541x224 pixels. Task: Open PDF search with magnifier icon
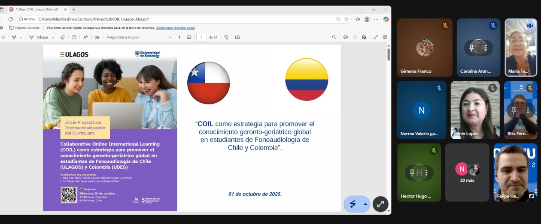point(334,37)
